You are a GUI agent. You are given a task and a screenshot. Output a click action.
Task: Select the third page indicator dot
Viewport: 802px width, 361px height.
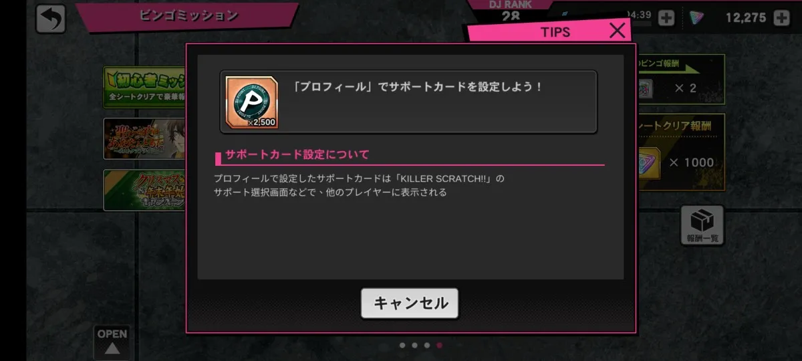(426, 346)
